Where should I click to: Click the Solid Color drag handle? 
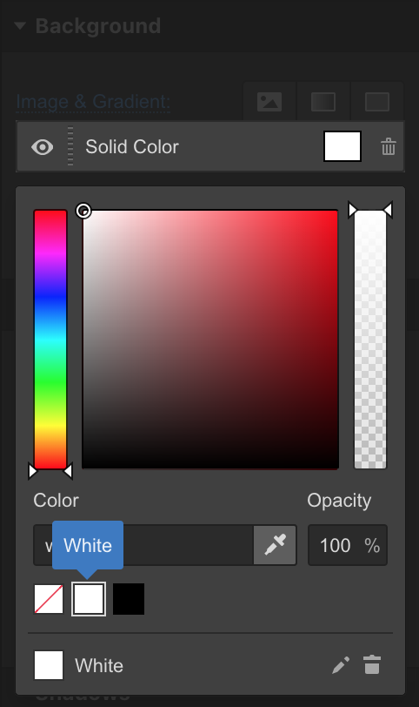click(70, 146)
